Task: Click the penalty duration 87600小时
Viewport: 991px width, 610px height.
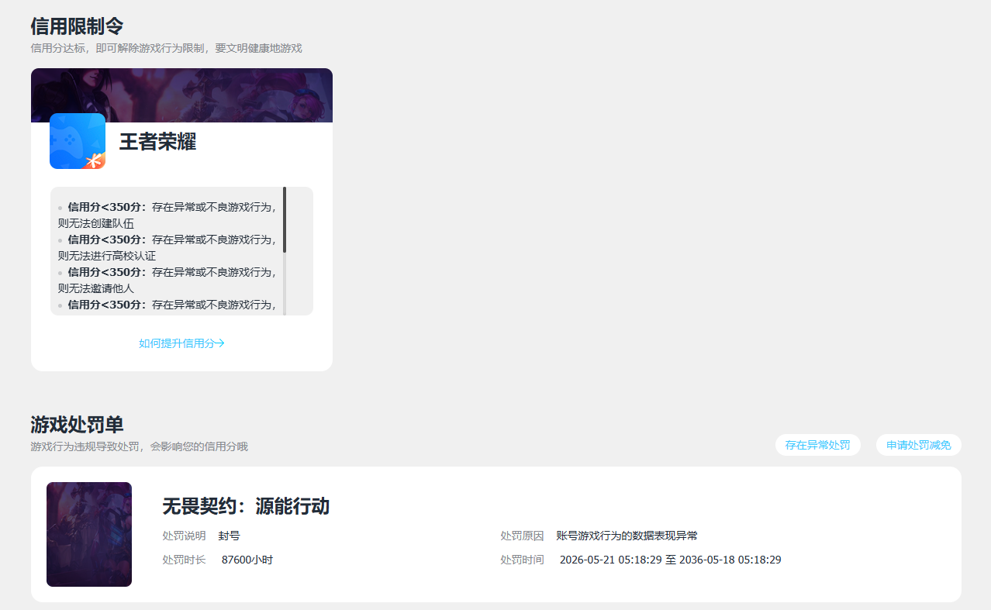Action: [x=247, y=560]
